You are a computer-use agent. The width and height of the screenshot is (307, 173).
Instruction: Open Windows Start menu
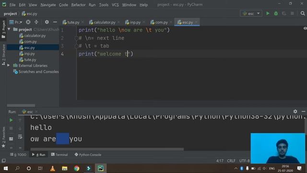5,168
